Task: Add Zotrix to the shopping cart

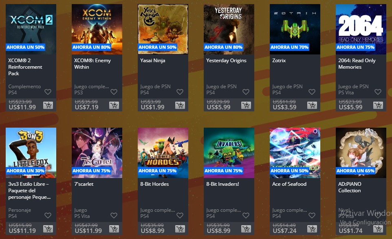Action: pos(312,105)
